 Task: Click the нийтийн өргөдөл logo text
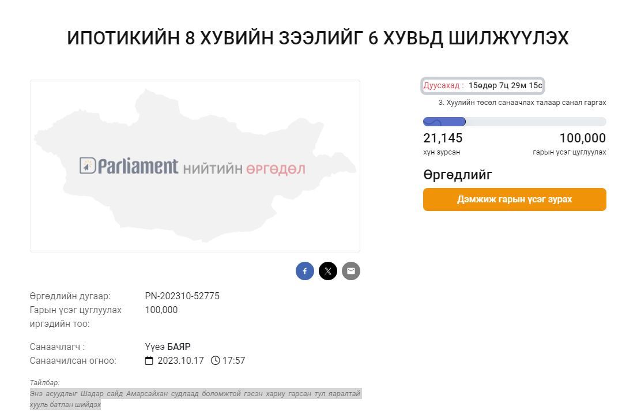pyautogui.click(x=244, y=169)
